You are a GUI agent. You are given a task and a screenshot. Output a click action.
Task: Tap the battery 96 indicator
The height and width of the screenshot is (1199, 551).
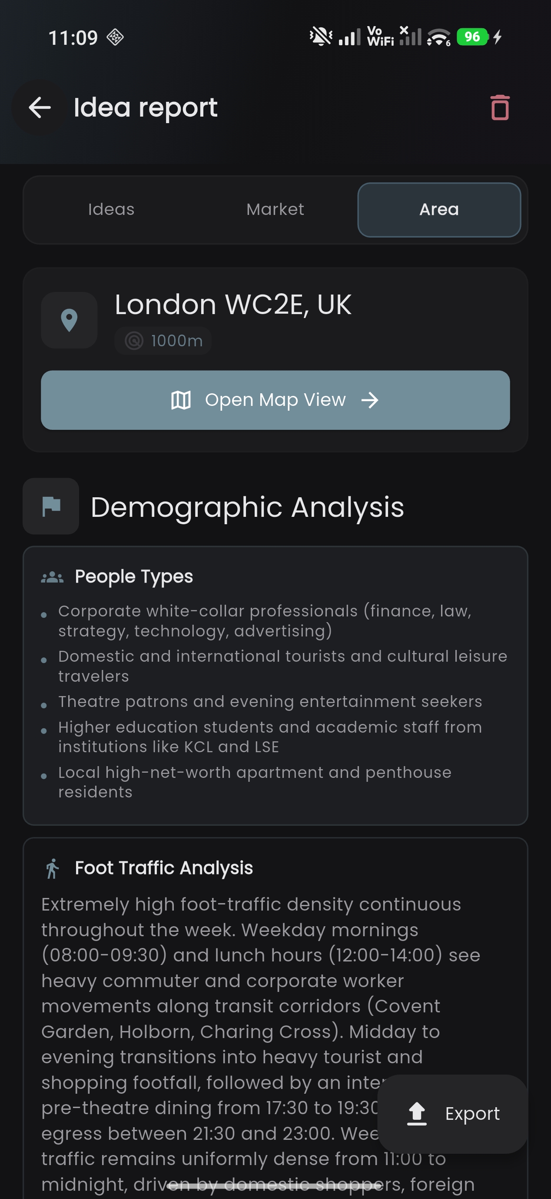click(472, 37)
